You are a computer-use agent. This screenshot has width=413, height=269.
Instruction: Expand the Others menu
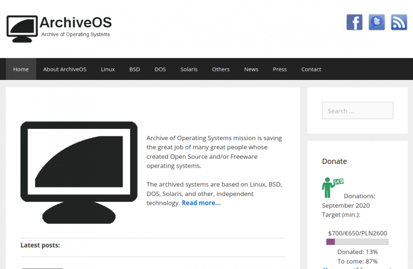(x=220, y=69)
